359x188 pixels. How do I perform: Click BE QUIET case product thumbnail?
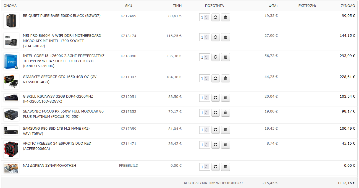tap(11, 21)
